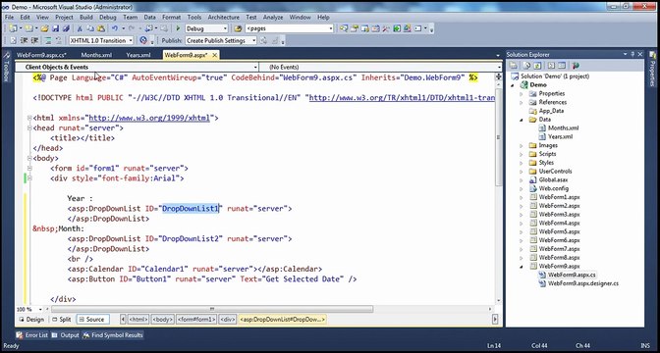Click the New Project toolbar icon

click(13, 28)
